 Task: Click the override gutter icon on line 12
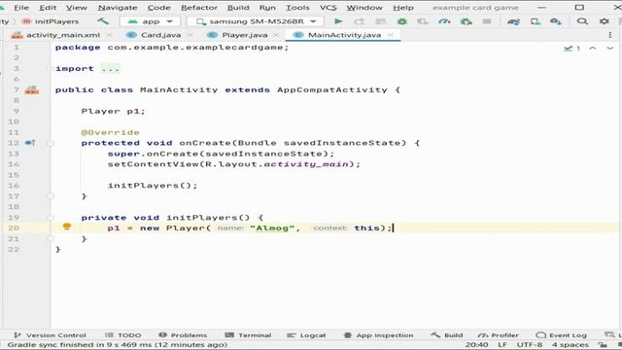[30, 143]
